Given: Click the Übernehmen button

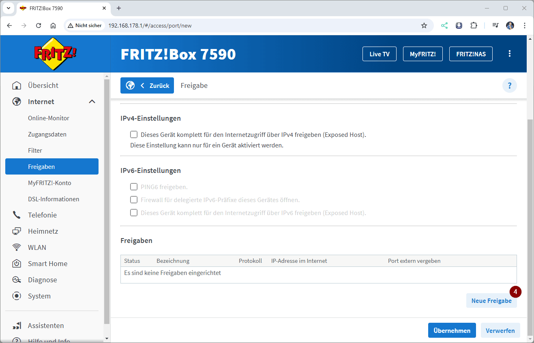Looking at the screenshot, I should pos(452,330).
